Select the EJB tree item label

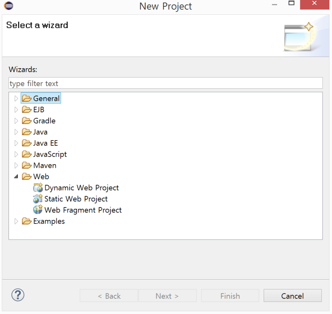coord(39,110)
